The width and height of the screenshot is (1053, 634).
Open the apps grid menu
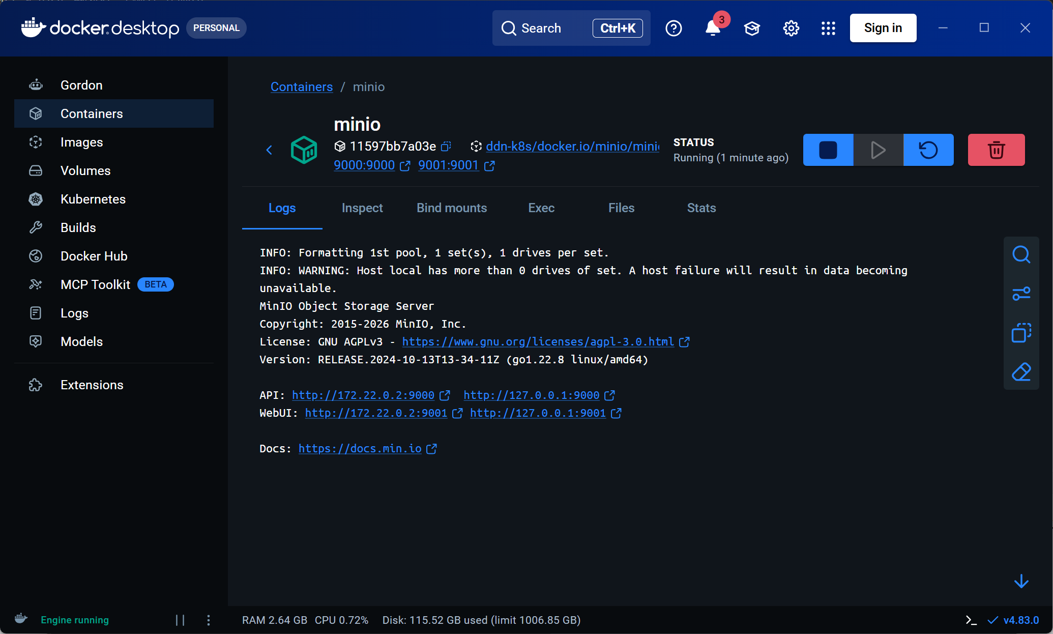point(828,28)
